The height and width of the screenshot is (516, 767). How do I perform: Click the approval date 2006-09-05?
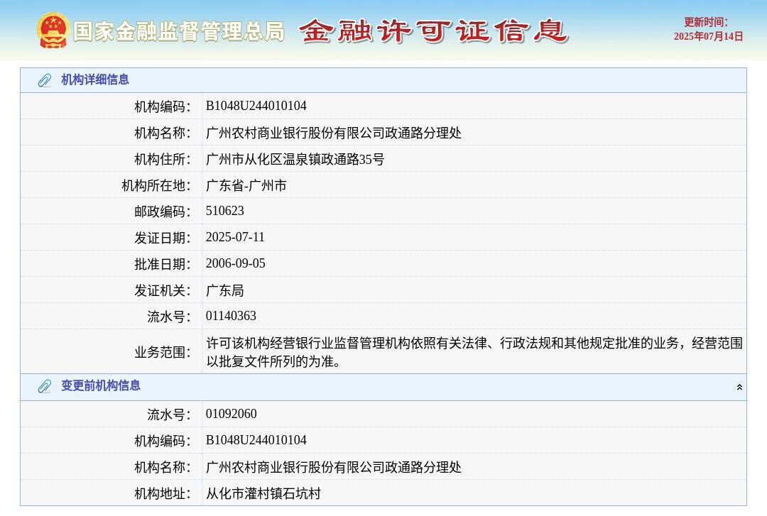pos(235,263)
